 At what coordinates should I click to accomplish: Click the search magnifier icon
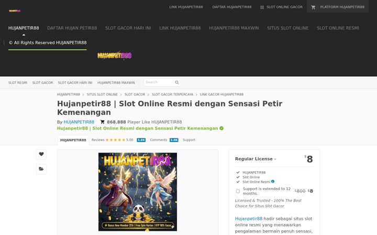177,83
